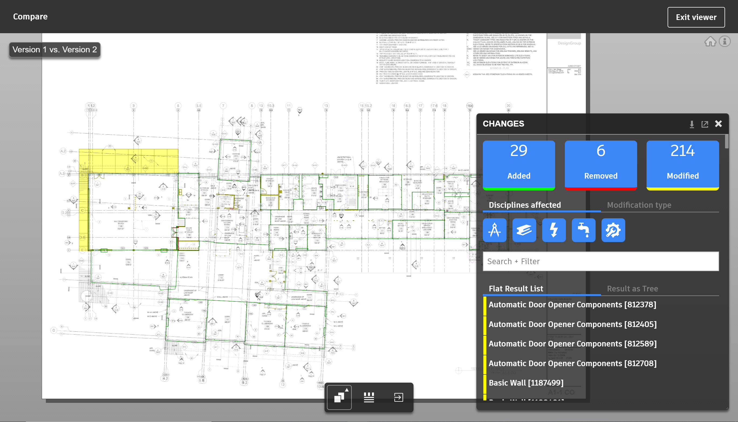Open the info icon near top right

coord(725,42)
